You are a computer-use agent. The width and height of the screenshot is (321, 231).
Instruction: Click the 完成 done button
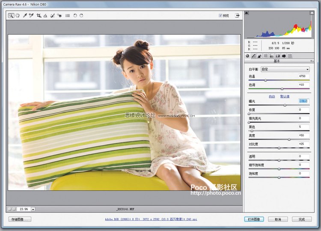(x=302, y=219)
